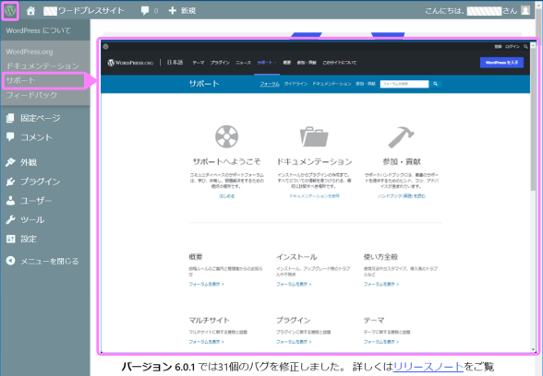Click ログイン in the embedded top bar

(x=513, y=47)
